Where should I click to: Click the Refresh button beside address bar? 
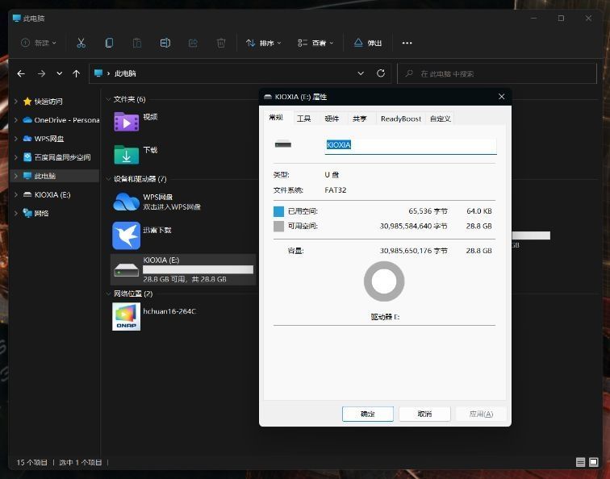click(381, 73)
